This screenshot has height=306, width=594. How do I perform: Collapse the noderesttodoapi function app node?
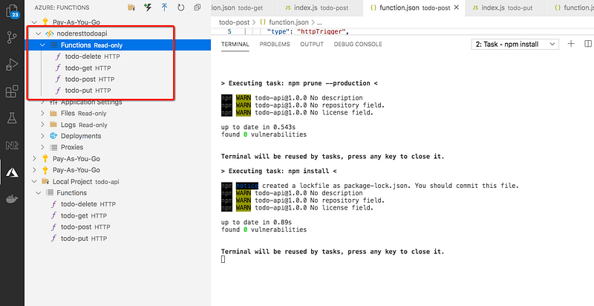[38, 33]
